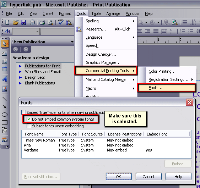Expand Design Sets category

point(20,77)
